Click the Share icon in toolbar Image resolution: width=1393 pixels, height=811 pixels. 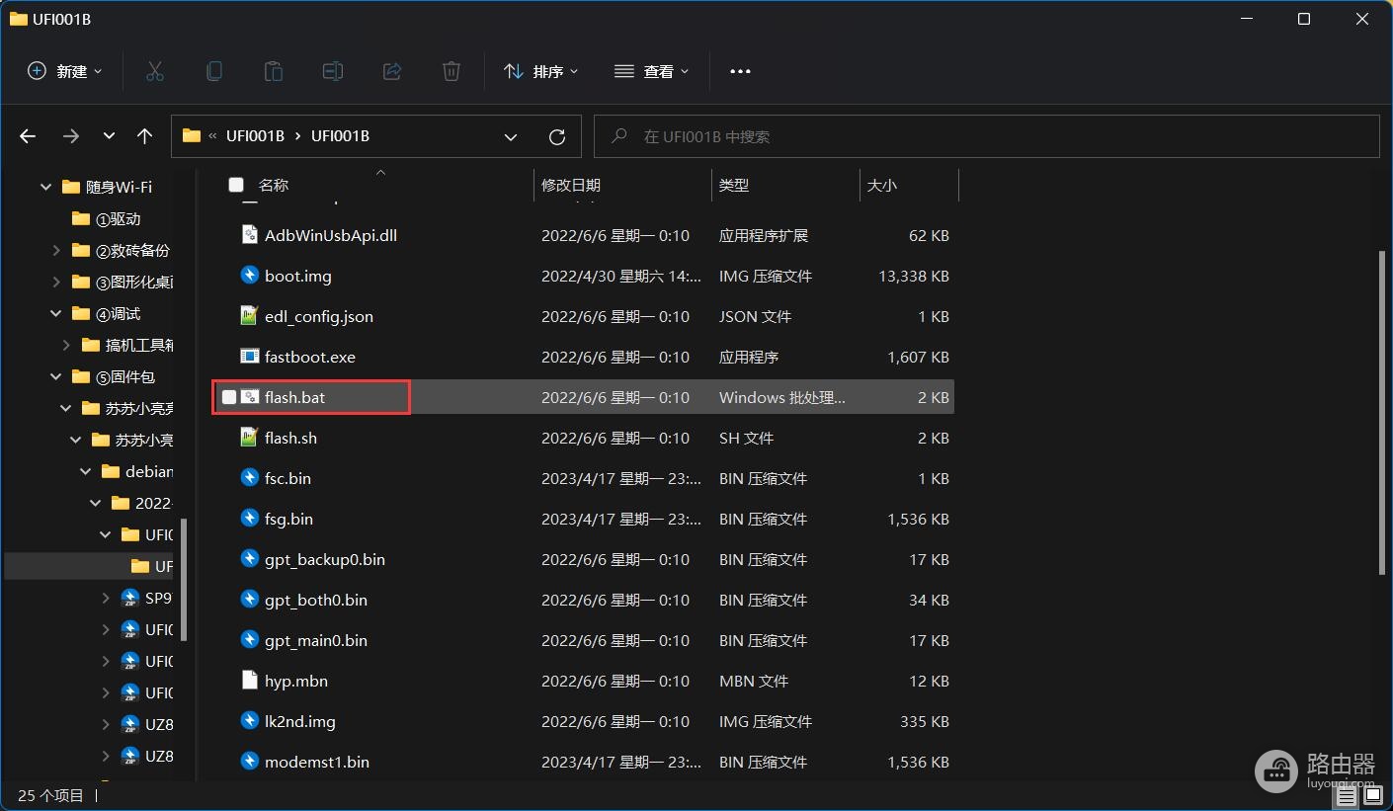click(x=392, y=71)
